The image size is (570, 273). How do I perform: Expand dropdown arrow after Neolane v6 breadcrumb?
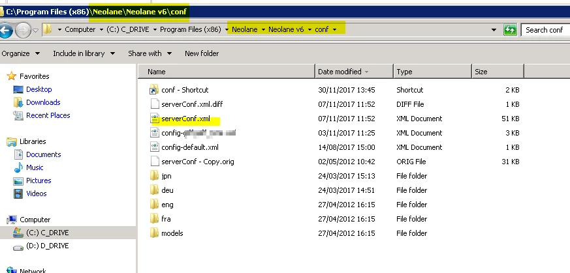click(x=309, y=30)
